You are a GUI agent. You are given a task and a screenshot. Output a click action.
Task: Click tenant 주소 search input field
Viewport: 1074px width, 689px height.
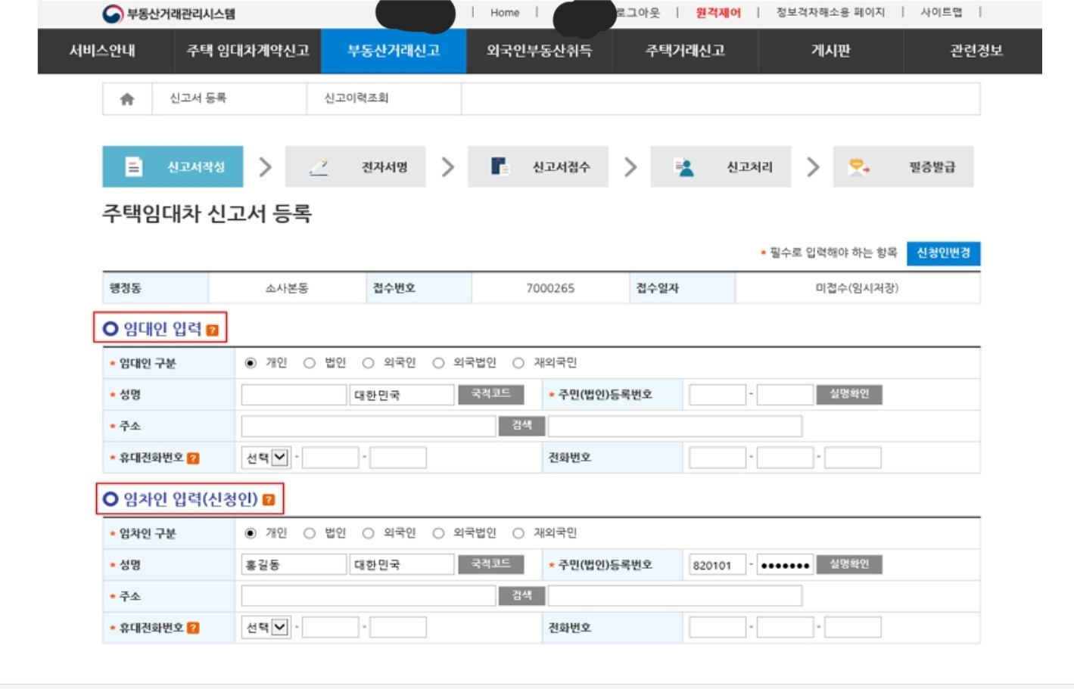[369, 596]
